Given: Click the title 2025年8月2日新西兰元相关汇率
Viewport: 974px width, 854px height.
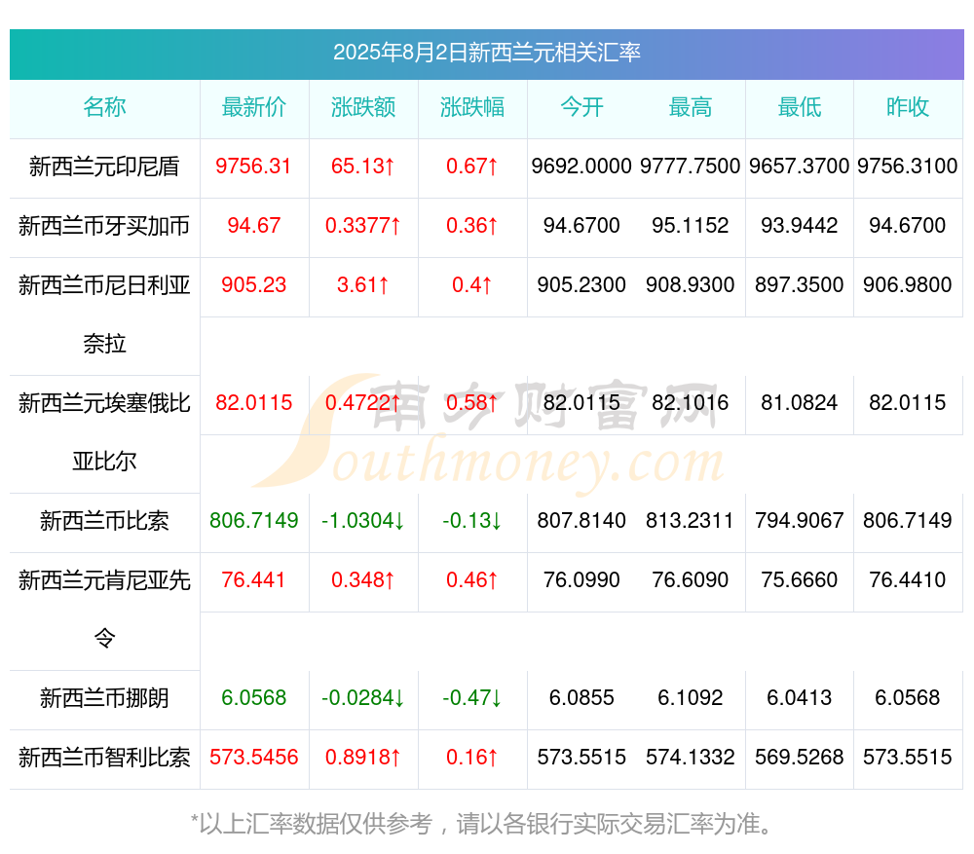Looking at the screenshot, I should [486, 53].
